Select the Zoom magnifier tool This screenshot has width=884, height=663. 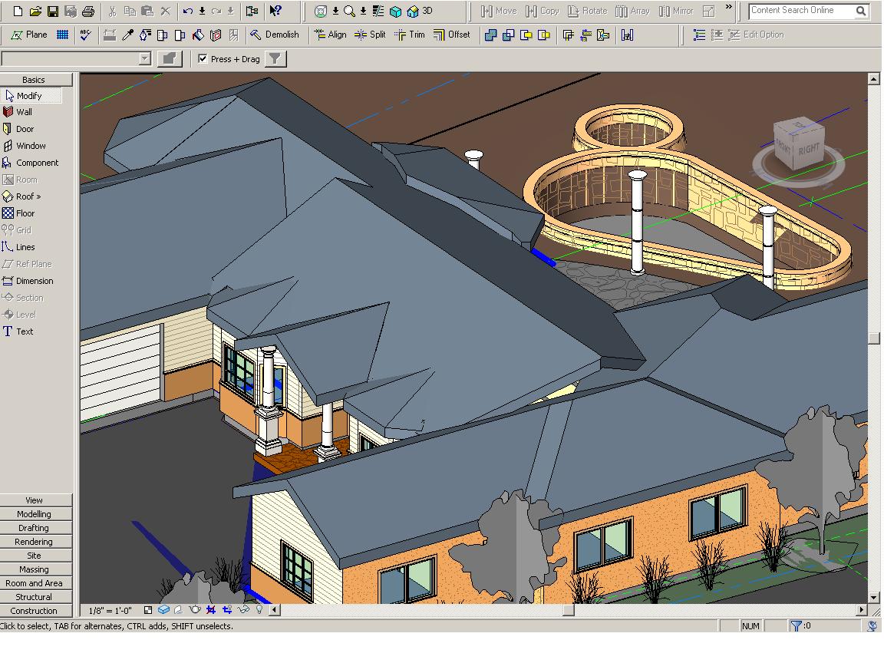pyautogui.click(x=350, y=12)
